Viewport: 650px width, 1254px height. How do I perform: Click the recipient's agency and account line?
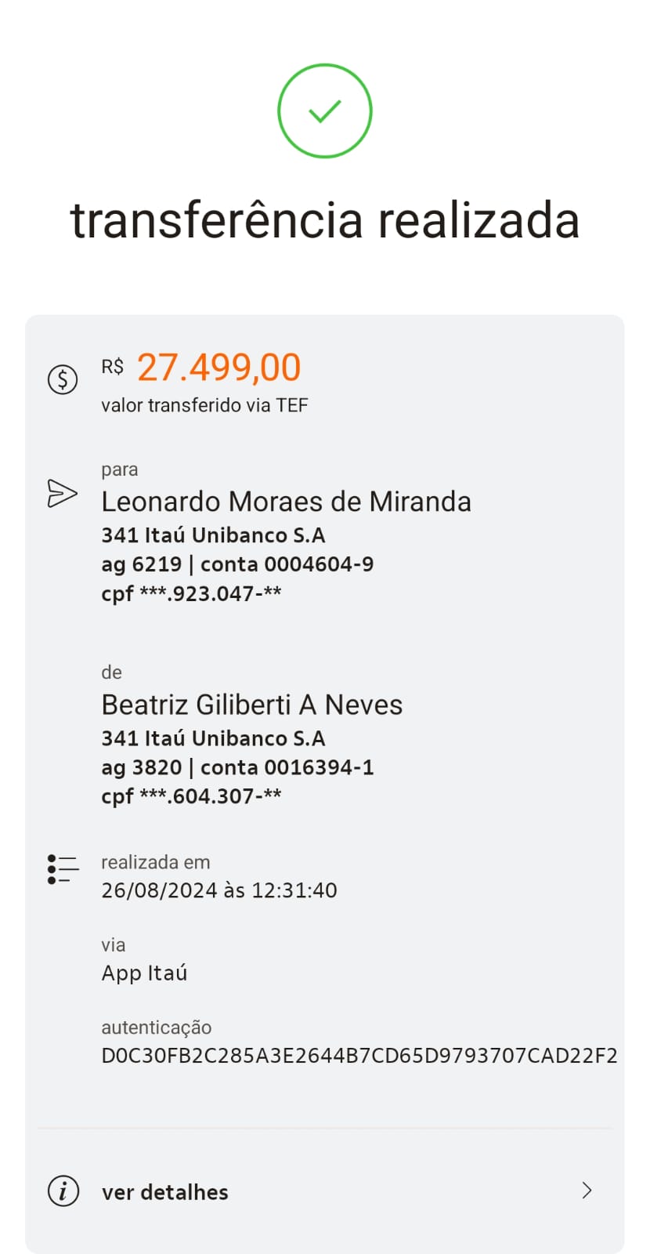[x=237, y=564]
